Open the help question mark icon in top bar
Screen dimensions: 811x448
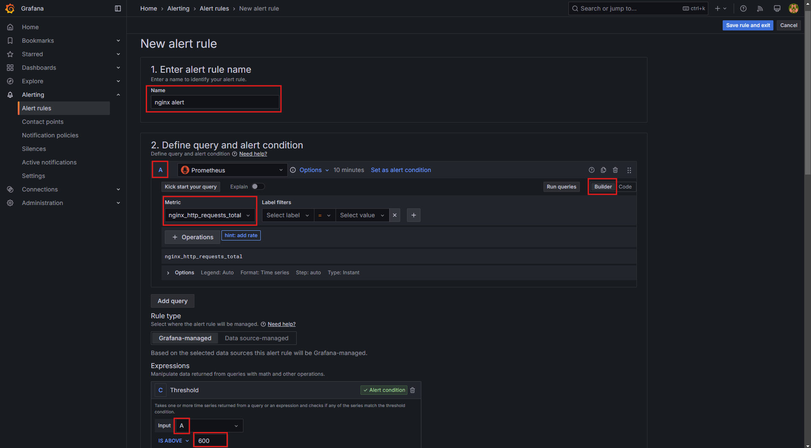(x=743, y=8)
